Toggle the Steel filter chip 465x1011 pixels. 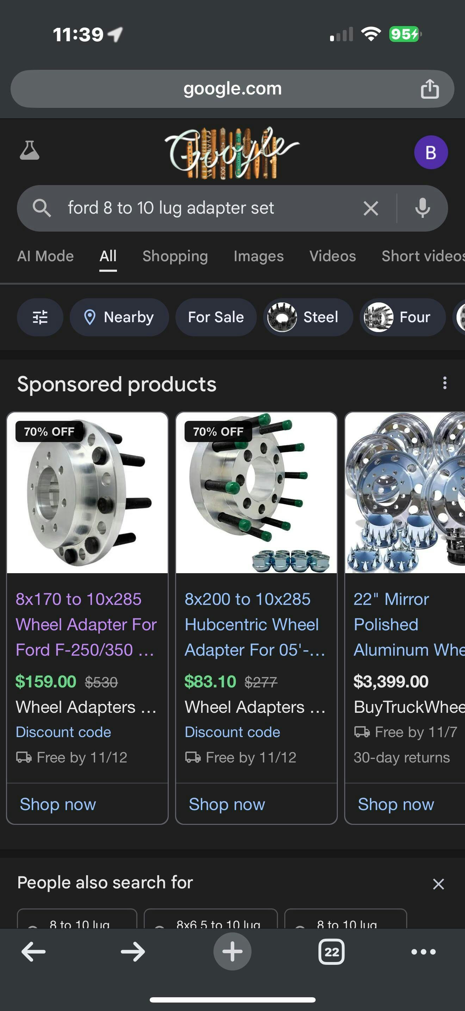click(x=308, y=317)
